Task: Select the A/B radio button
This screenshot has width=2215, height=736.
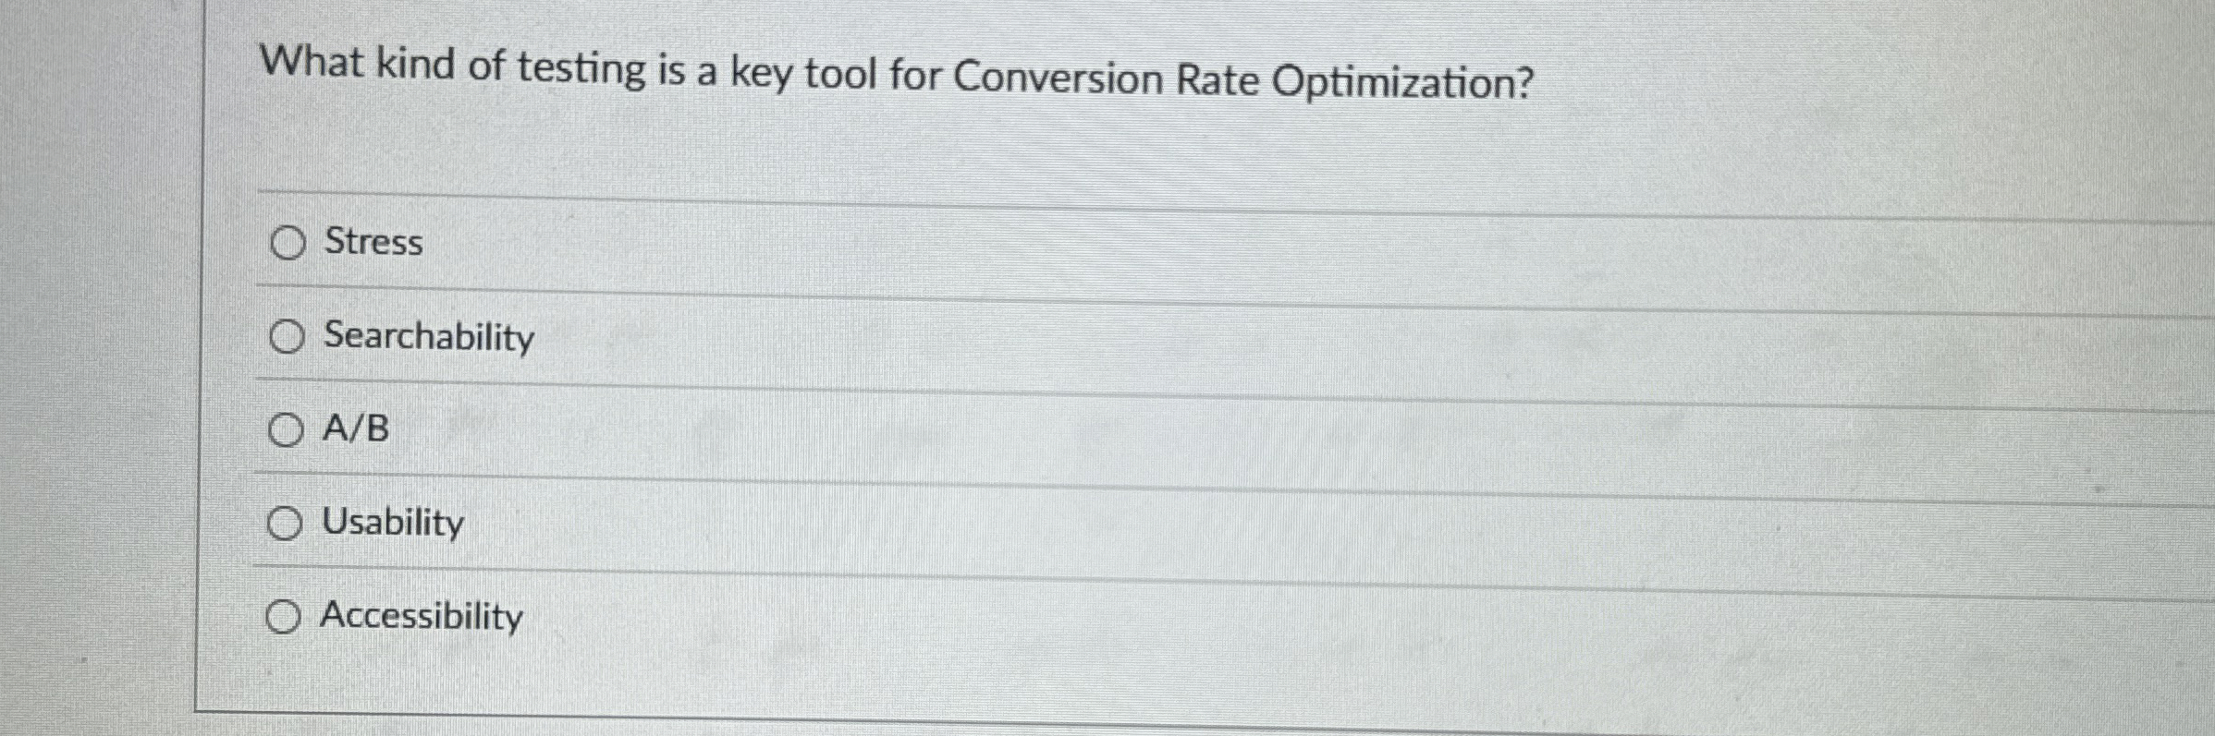Action: click(x=286, y=428)
